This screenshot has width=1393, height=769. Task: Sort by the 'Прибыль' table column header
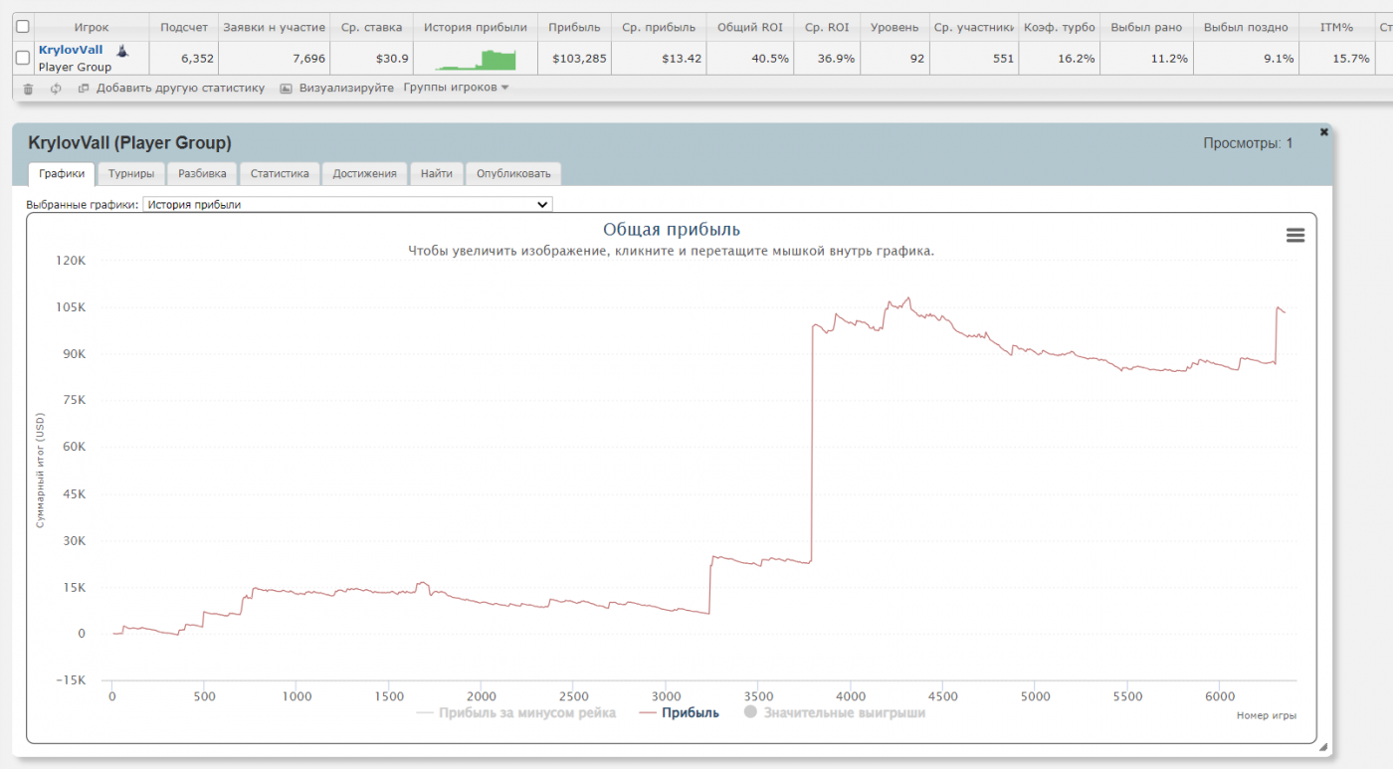pyautogui.click(x=575, y=27)
